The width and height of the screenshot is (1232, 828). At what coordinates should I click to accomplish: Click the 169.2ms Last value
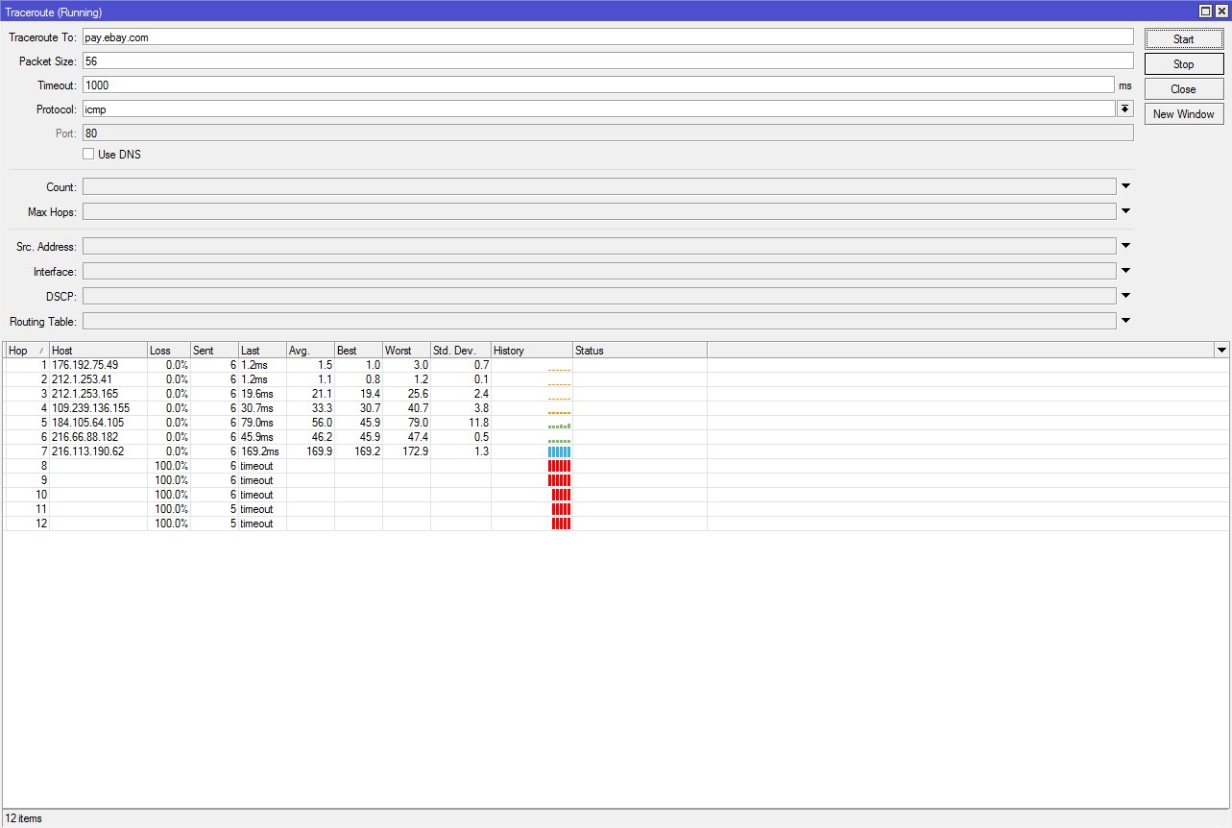click(260, 451)
